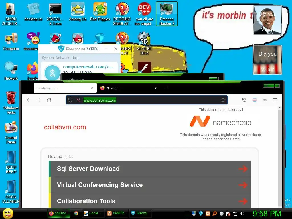292x219 pixels.
Task: Open the Network menu in Radmin VPN
Action: pyautogui.click(x=62, y=58)
